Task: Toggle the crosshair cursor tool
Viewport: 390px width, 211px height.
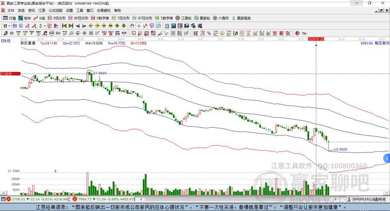Action: click(139, 26)
